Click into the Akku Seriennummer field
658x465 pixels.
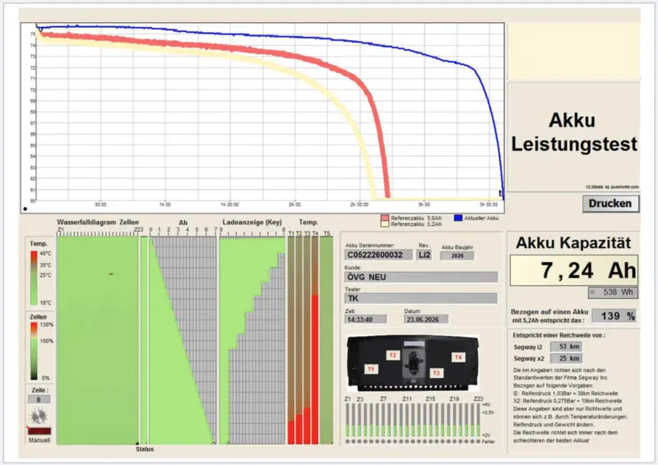coord(378,255)
